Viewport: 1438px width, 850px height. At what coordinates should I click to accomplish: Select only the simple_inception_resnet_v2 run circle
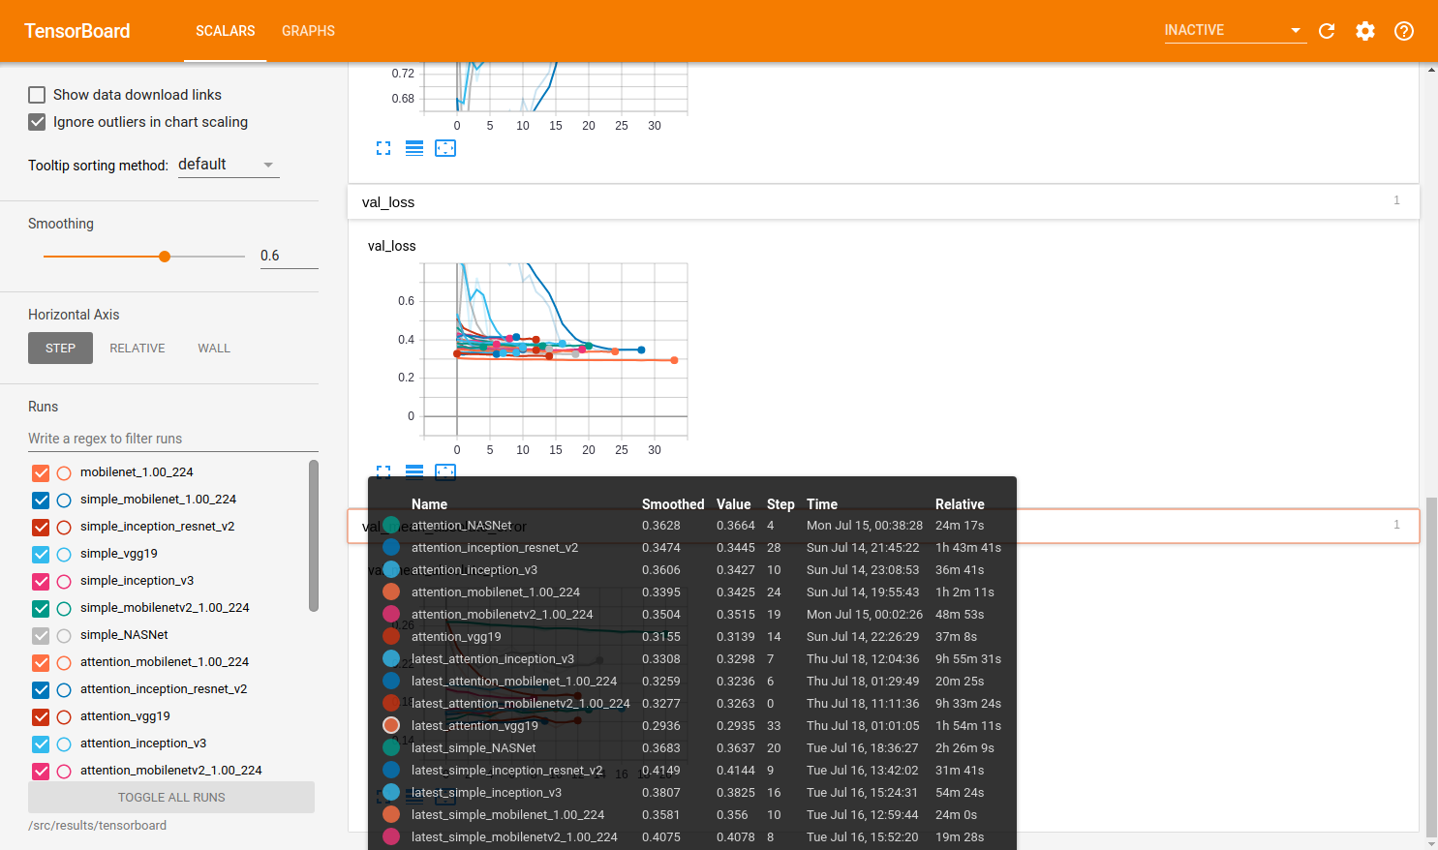click(64, 528)
